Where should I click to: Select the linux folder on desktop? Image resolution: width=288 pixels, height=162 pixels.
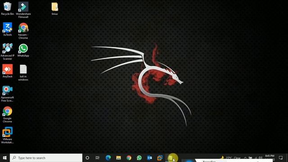pyautogui.click(x=55, y=9)
